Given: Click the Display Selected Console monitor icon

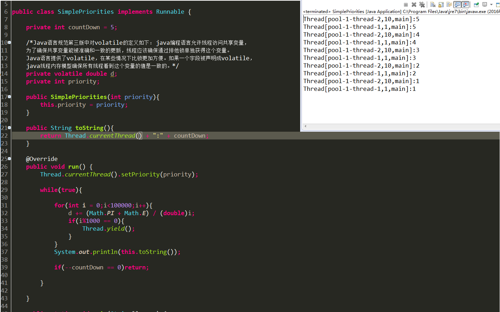Looking at the screenshot, I should [x=485, y=5].
